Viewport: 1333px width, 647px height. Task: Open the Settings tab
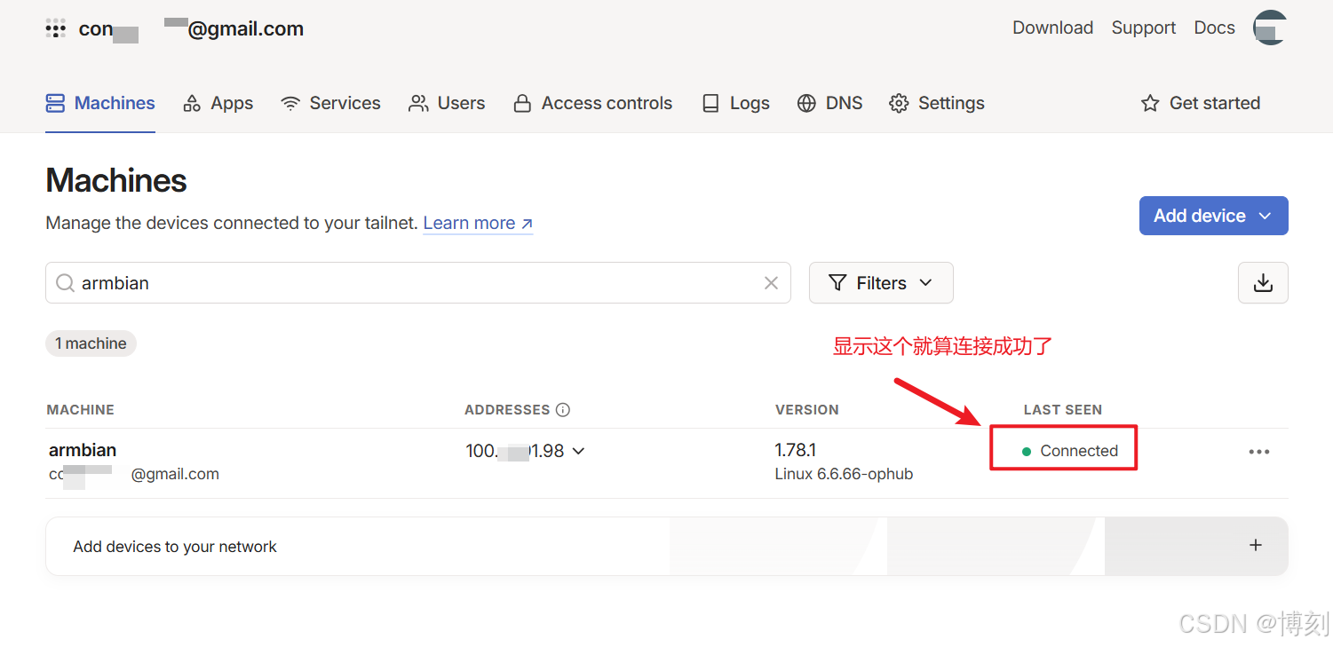pos(937,103)
